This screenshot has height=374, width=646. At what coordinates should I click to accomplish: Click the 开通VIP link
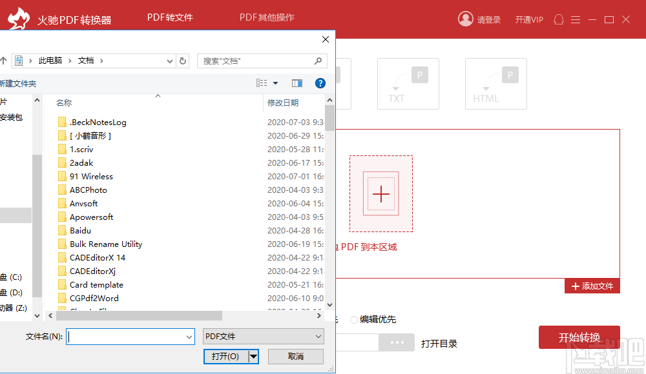pos(529,20)
